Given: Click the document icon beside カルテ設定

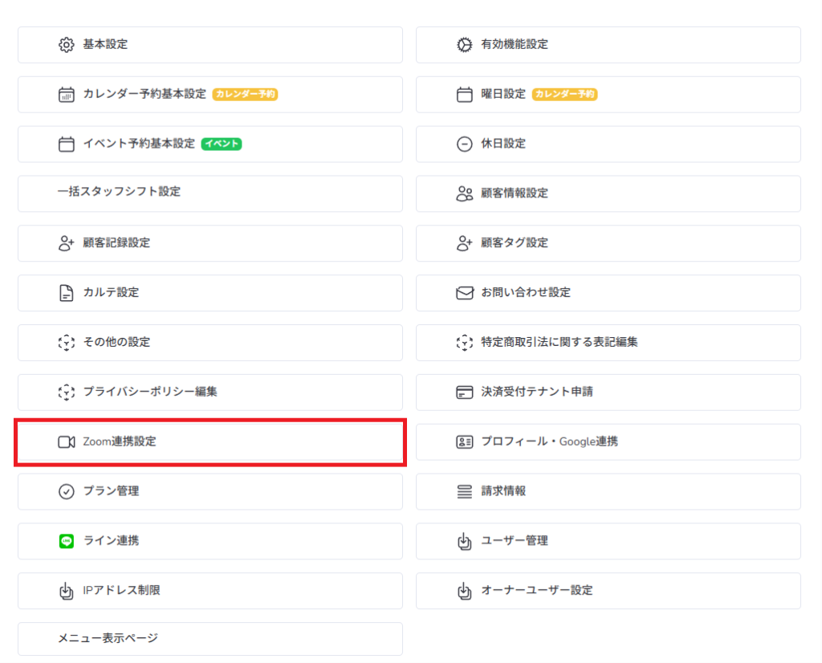Looking at the screenshot, I should pyautogui.click(x=66, y=293).
